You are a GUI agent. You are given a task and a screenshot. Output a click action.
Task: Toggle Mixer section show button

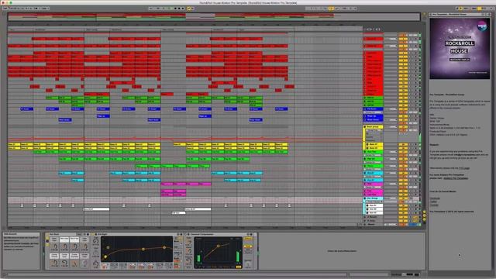pos(424,219)
